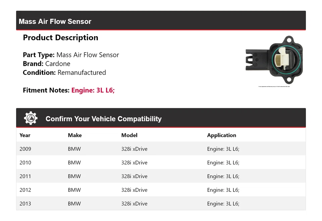322x221 pixels.
Task: Click the red Engine: 3L L6; fitment note
Action: click(x=93, y=90)
